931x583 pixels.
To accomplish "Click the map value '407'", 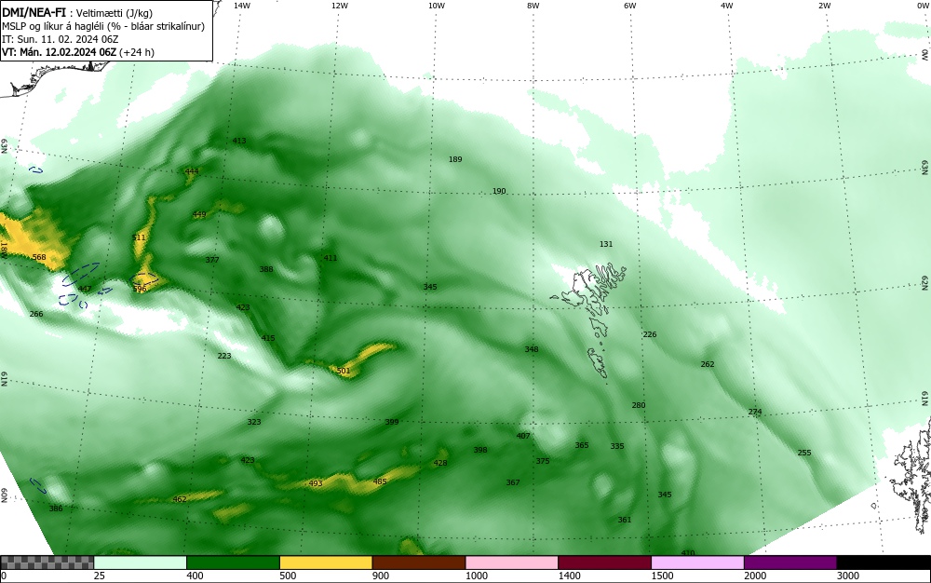I will pos(523,436).
